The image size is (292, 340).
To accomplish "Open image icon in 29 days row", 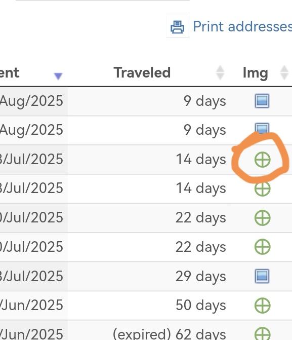I will click(x=262, y=276).
